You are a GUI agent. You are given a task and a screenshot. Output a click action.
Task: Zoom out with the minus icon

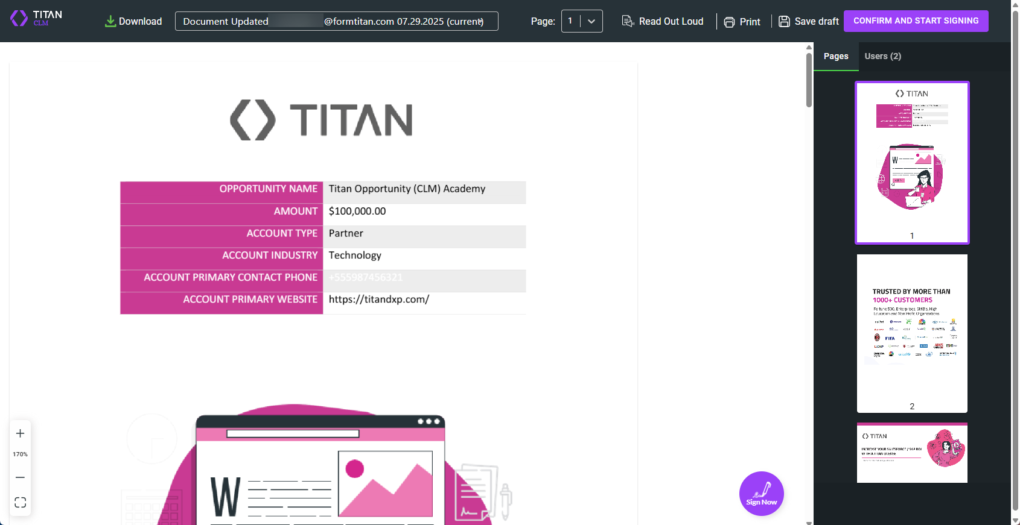20,477
